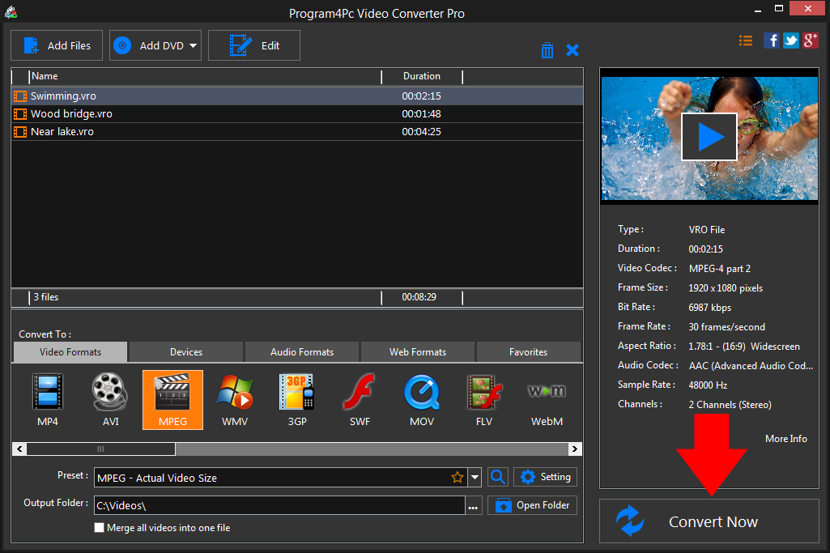The image size is (830, 553).
Task: Click the More Info link
Action: coord(785,438)
